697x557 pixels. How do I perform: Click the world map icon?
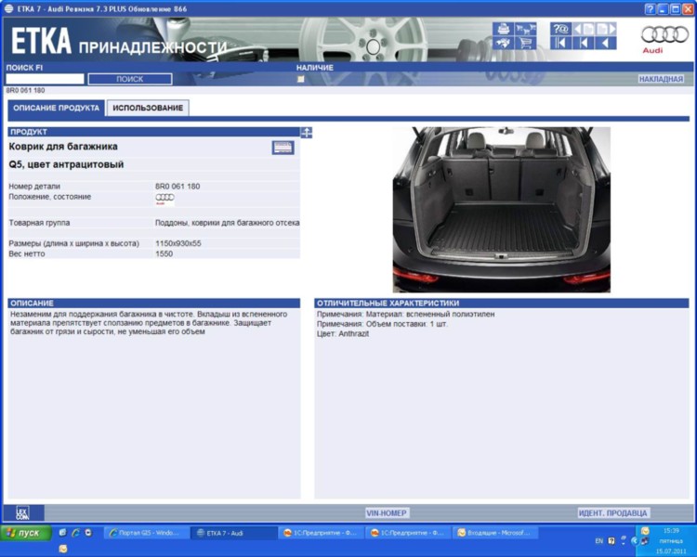pos(503,43)
